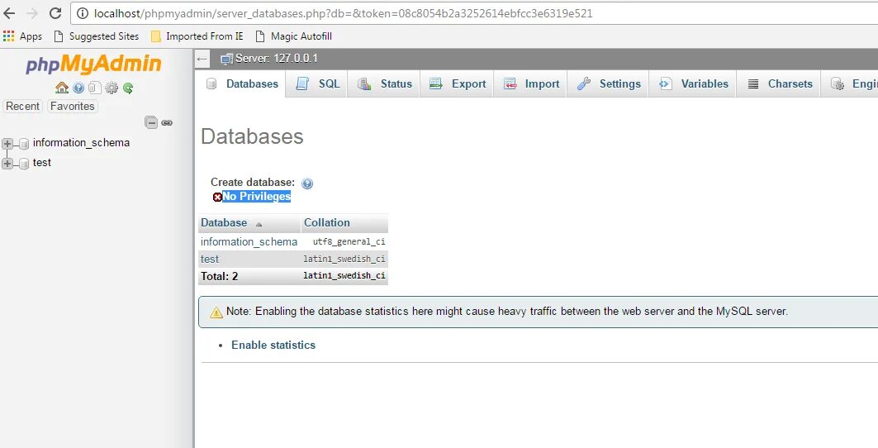Open Apps grid in bookmarks bar
This screenshot has width=878, height=448.
[22, 36]
